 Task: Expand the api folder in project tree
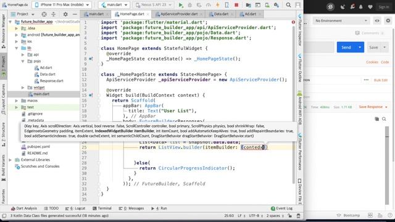tap(23, 54)
